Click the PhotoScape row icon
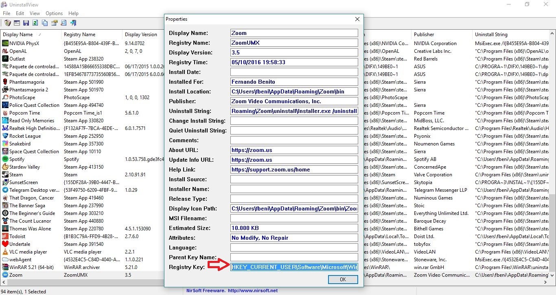This screenshot has width=556, height=295. (5, 98)
